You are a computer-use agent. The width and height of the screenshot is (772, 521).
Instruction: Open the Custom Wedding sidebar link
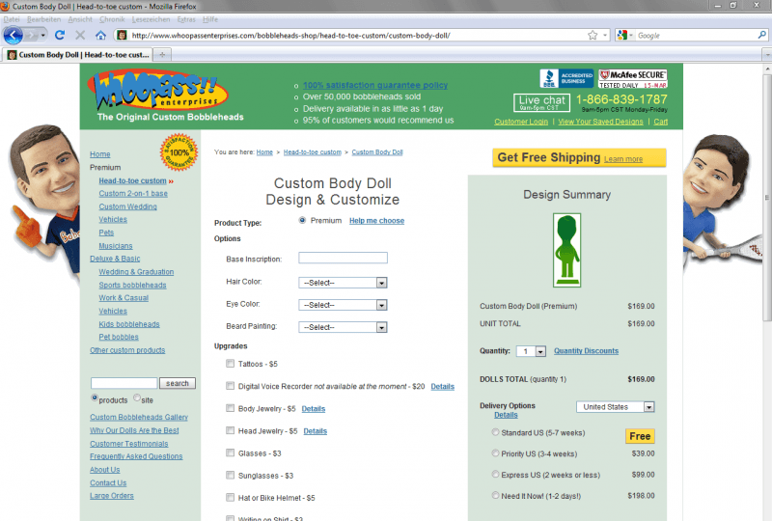pyautogui.click(x=127, y=206)
